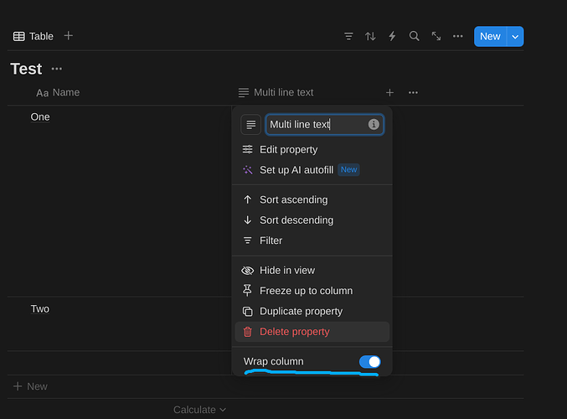Click the Test database title

click(27, 69)
